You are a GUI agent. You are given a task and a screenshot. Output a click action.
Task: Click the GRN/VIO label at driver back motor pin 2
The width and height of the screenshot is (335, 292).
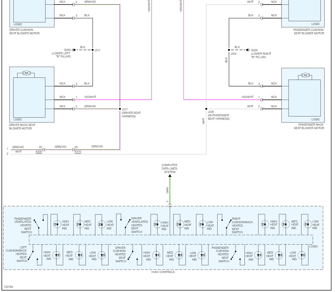90,106
